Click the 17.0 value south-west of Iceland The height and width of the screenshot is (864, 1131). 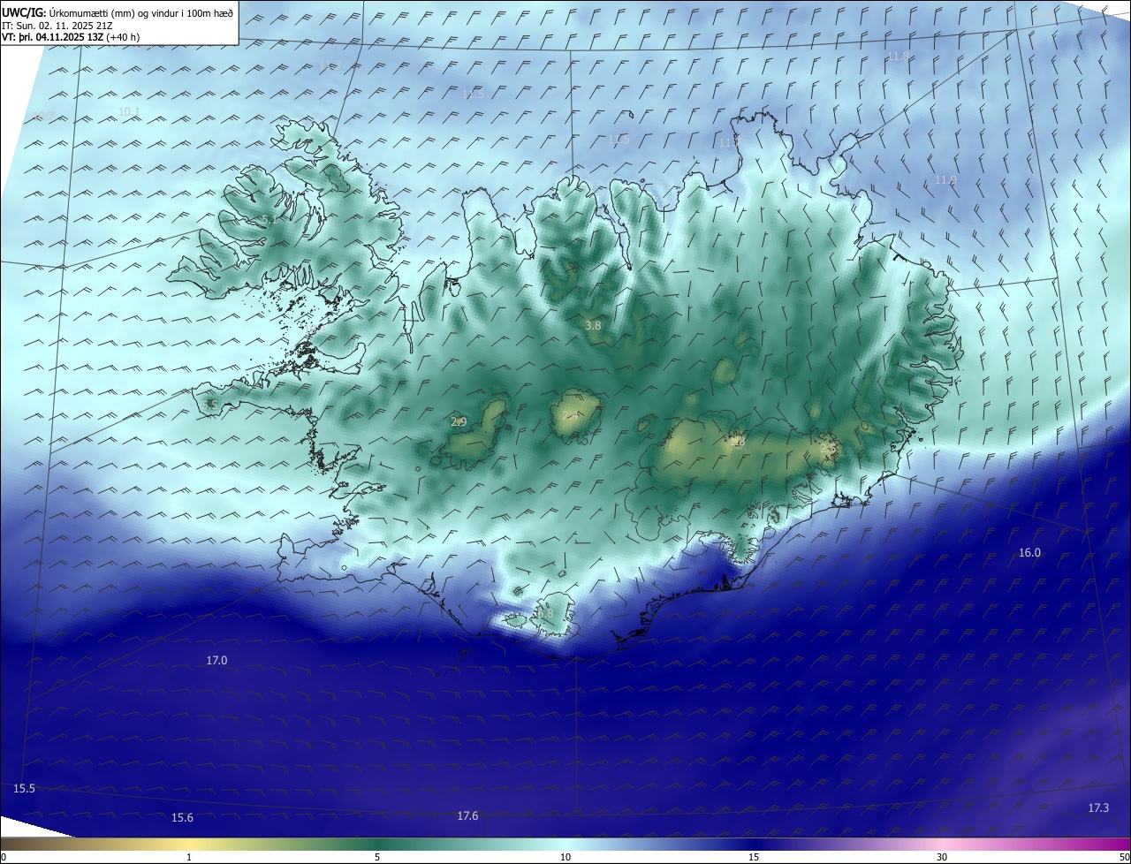click(216, 660)
